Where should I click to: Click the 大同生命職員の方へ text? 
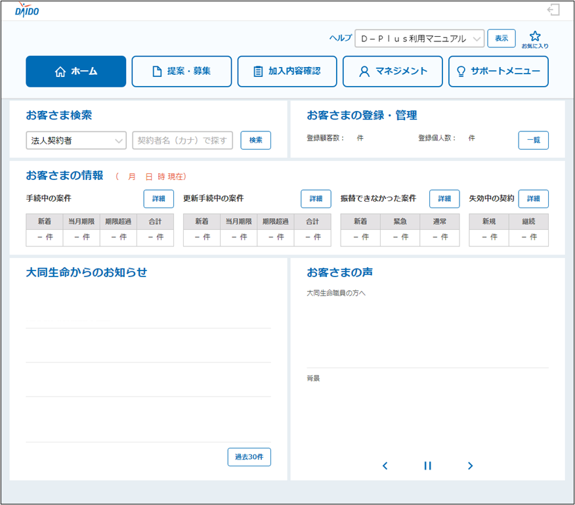tap(336, 293)
